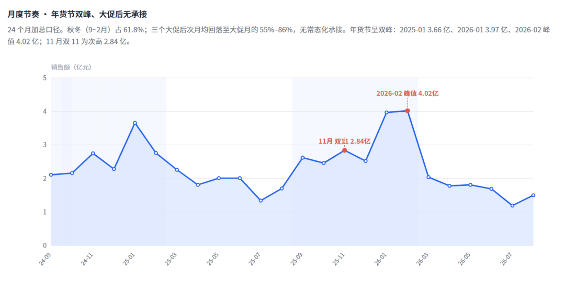565x282 pixels.
Task: Select the 24-12 dip point before 25-01
Action: pyautogui.click(x=114, y=169)
